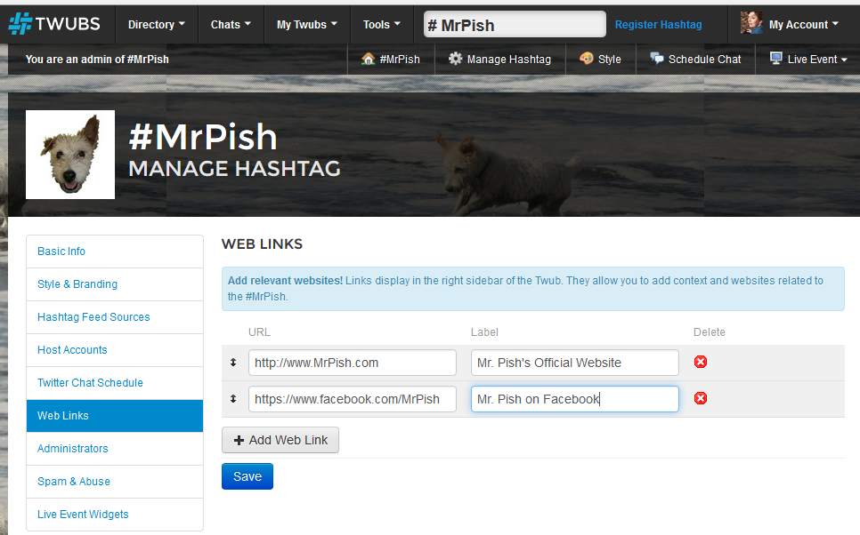This screenshot has height=535, width=860.
Task: Open the Administrators section
Action: point(115,449)
